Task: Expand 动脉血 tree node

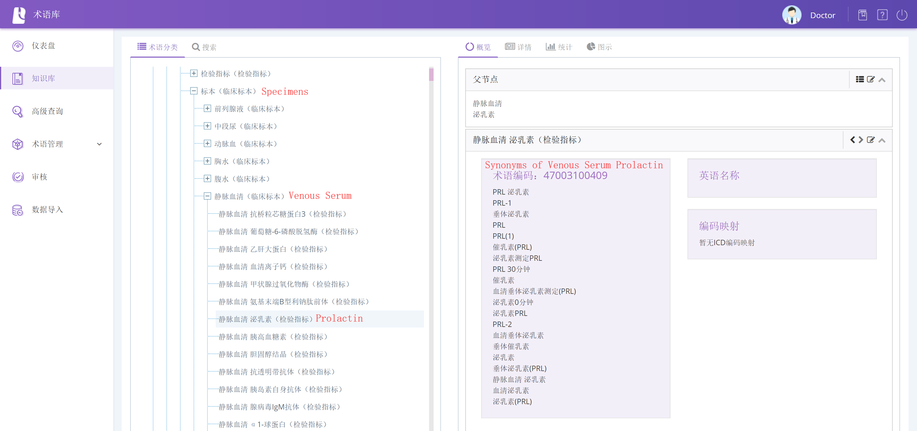Action: [207, 143]
